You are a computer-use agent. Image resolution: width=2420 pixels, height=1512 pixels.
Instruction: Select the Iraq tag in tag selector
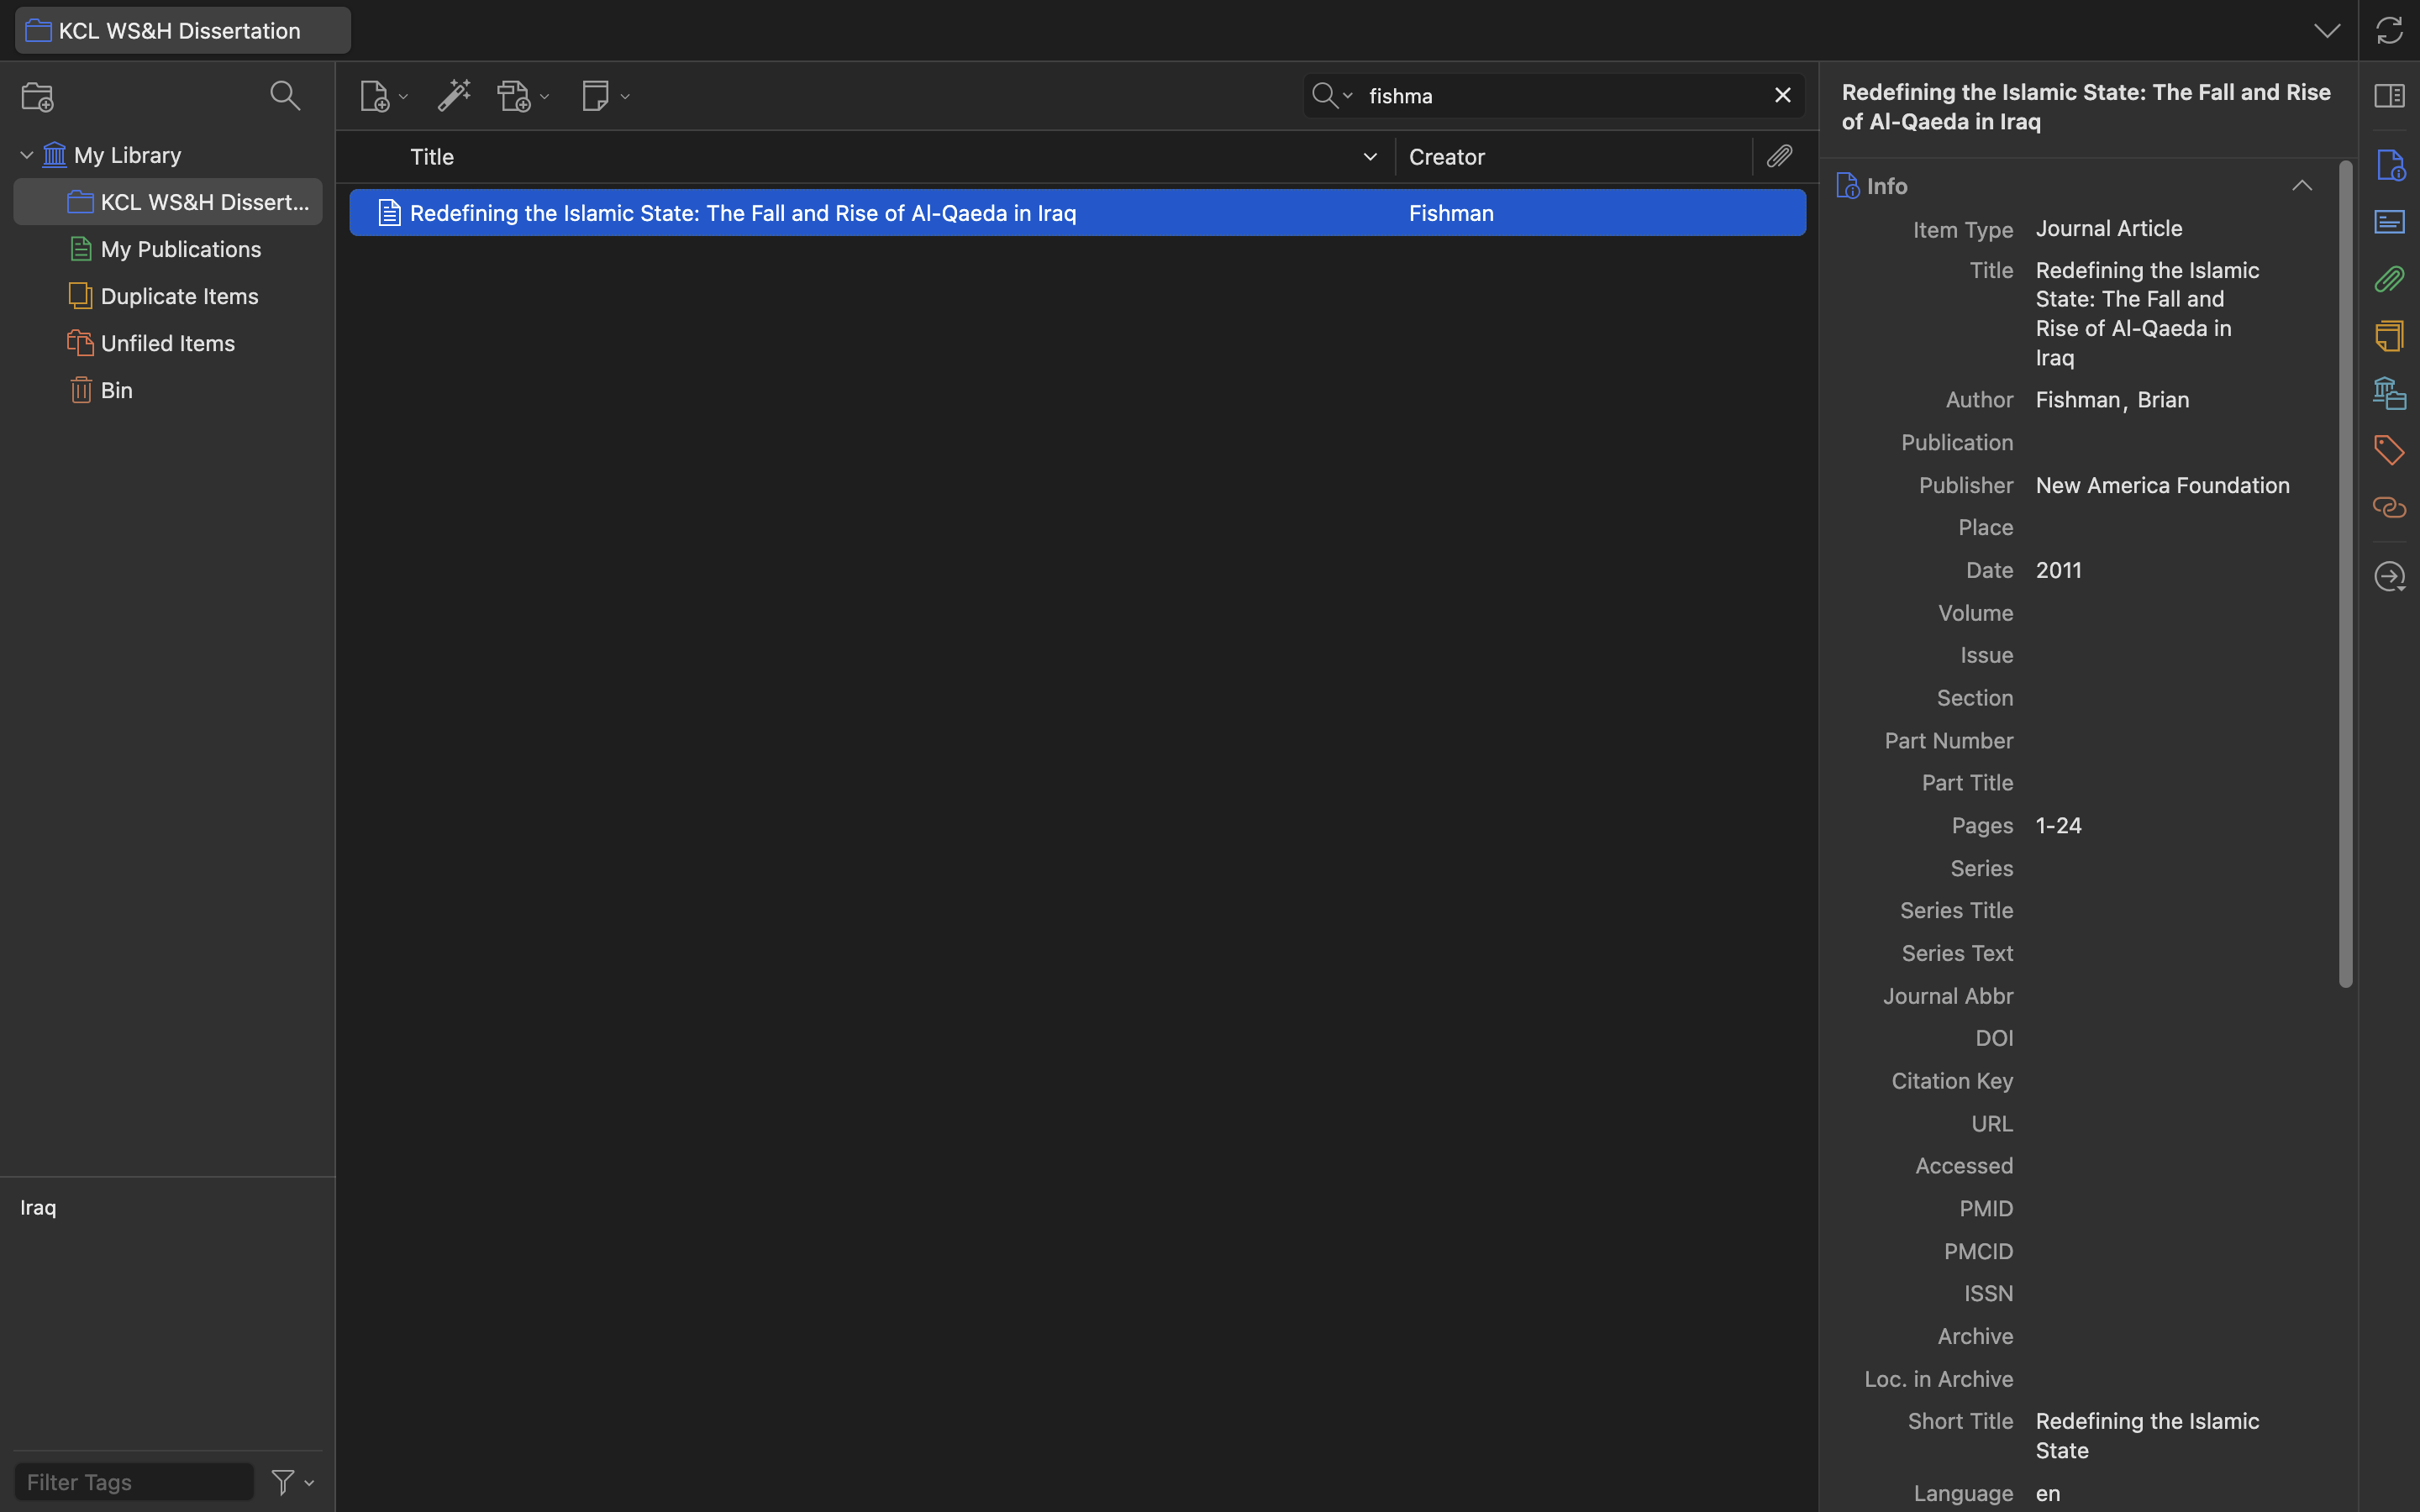tap(38, 1207)
